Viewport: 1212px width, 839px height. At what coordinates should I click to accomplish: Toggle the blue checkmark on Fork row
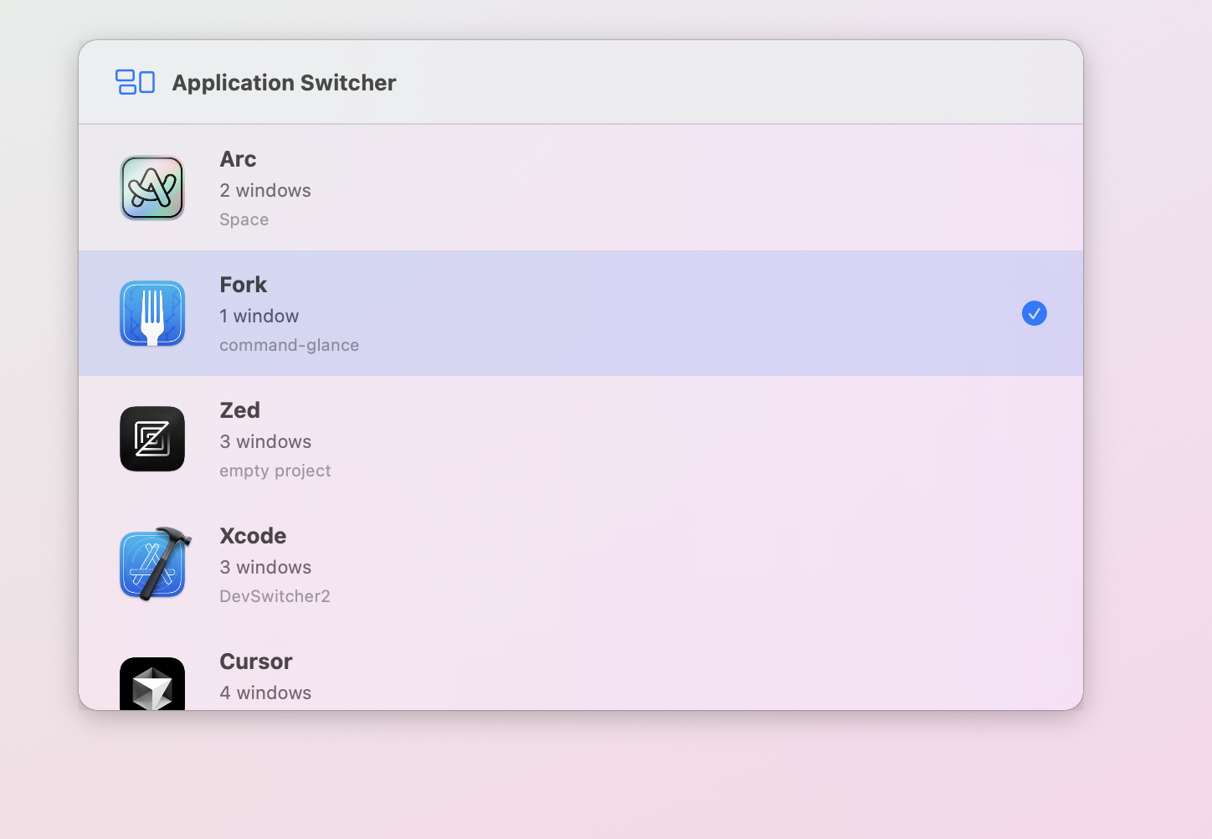click(1034, 313)
